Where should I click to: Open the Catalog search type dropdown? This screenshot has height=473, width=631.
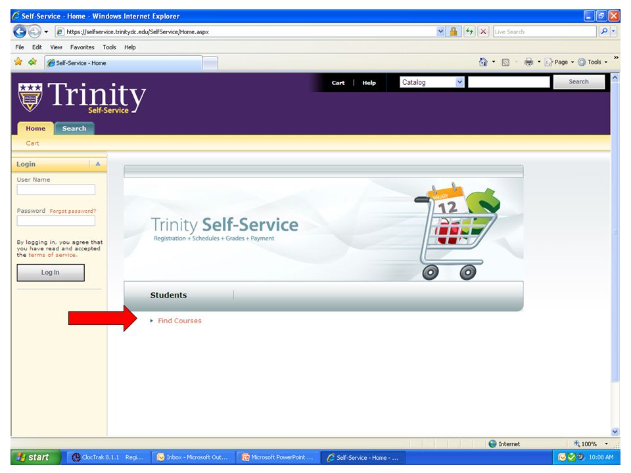[432, 82]
